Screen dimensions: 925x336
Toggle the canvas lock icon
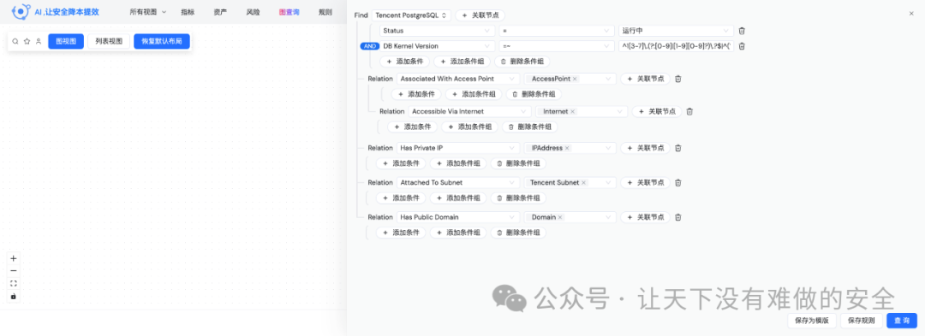point(14,296)
